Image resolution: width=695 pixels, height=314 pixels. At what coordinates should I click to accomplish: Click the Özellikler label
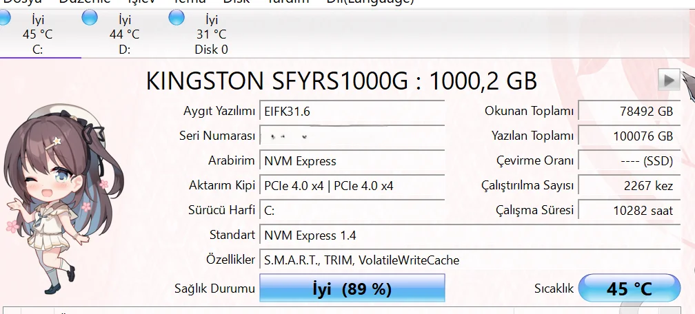click(231, 260)
